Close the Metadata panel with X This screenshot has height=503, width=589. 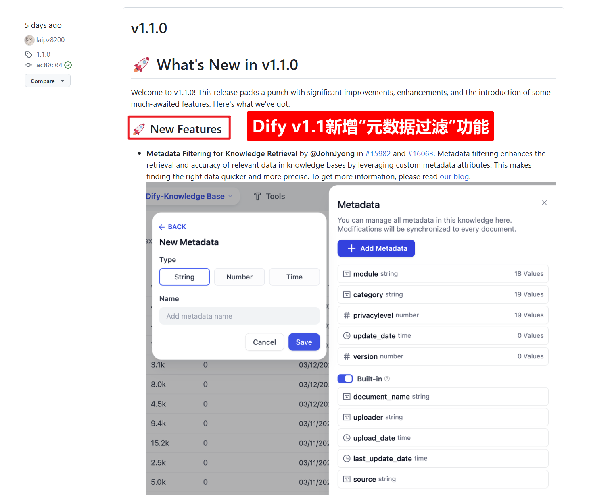tap(544, 203)
